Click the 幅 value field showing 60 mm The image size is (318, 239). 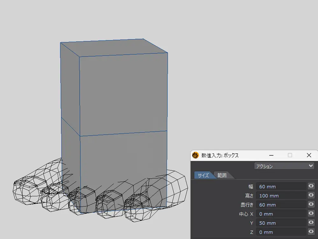(281, 186)
